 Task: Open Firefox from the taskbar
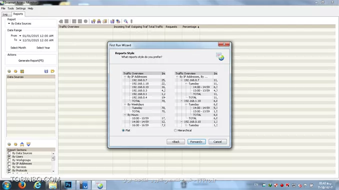[x=22, y=185]
